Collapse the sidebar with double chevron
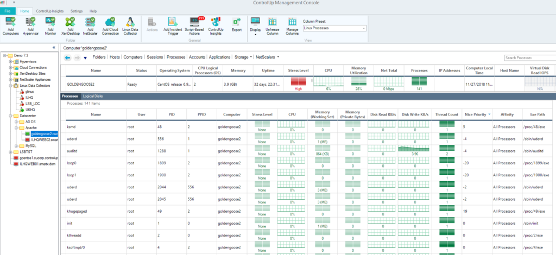Image resolution: width=556 pixels, height=255 pixels. [54, 47]
